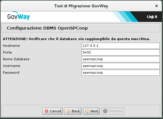Close the Tool di Migrazione GovWay window
Viewport: 163px width, 119px height.
pos(157,6)
